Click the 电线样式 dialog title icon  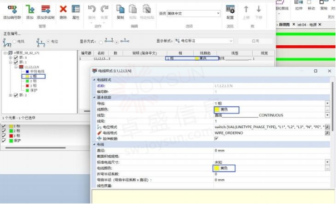point(94,71)
